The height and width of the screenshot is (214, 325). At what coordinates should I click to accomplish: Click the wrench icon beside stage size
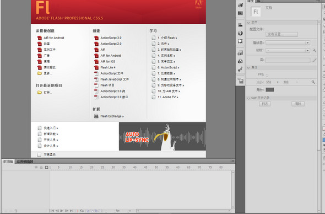[x=313, y=82]
